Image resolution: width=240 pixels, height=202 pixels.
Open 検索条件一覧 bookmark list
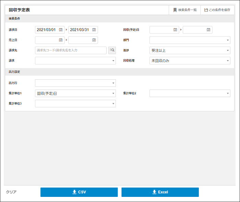[185, 10]
